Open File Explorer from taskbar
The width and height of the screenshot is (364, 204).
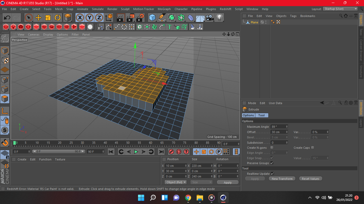200,198
